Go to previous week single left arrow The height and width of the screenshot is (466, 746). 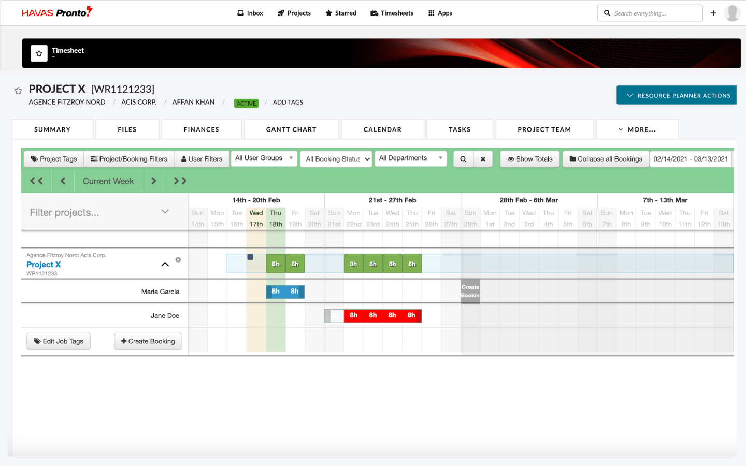point(63,181)
